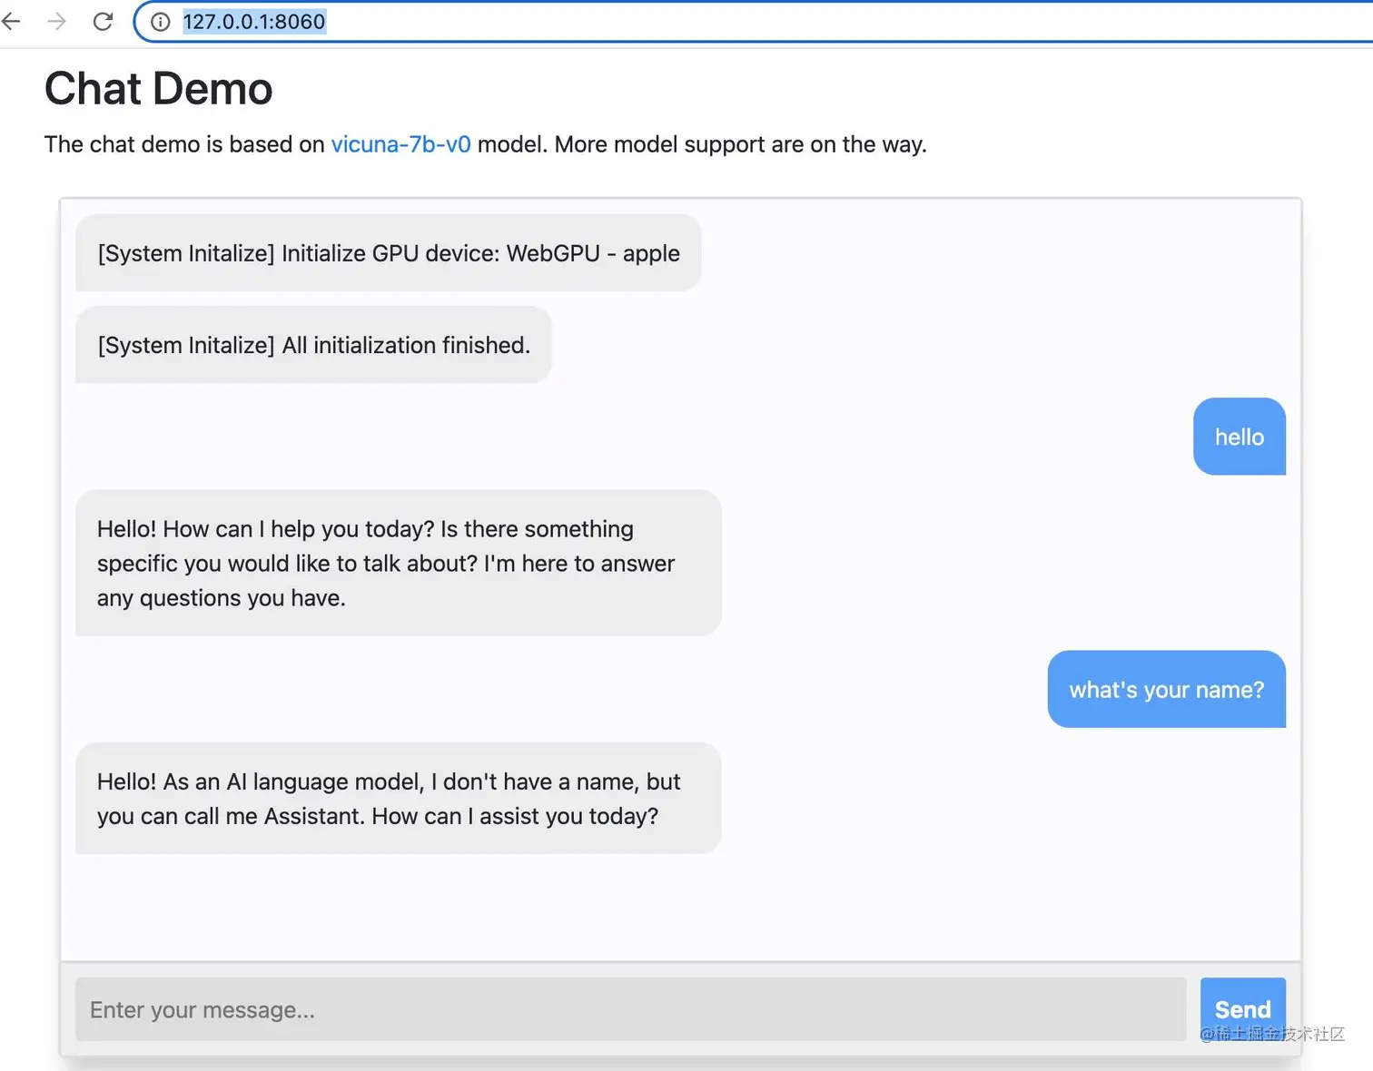Viewport: 1373px width, 1071px height.
Task: Reload the page with the refresh icon
Action: pos(103,21)
